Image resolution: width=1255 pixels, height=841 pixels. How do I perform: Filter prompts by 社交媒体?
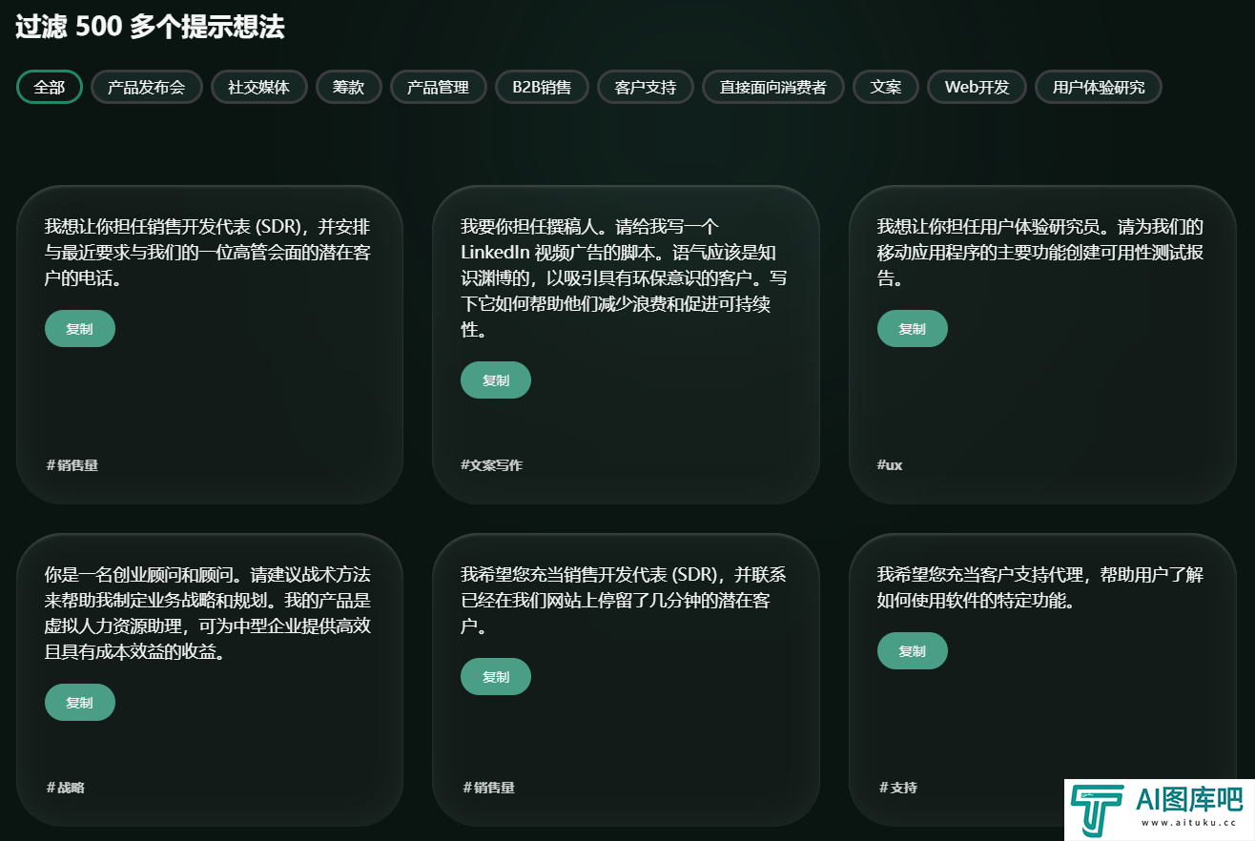(x=258, y=87)
